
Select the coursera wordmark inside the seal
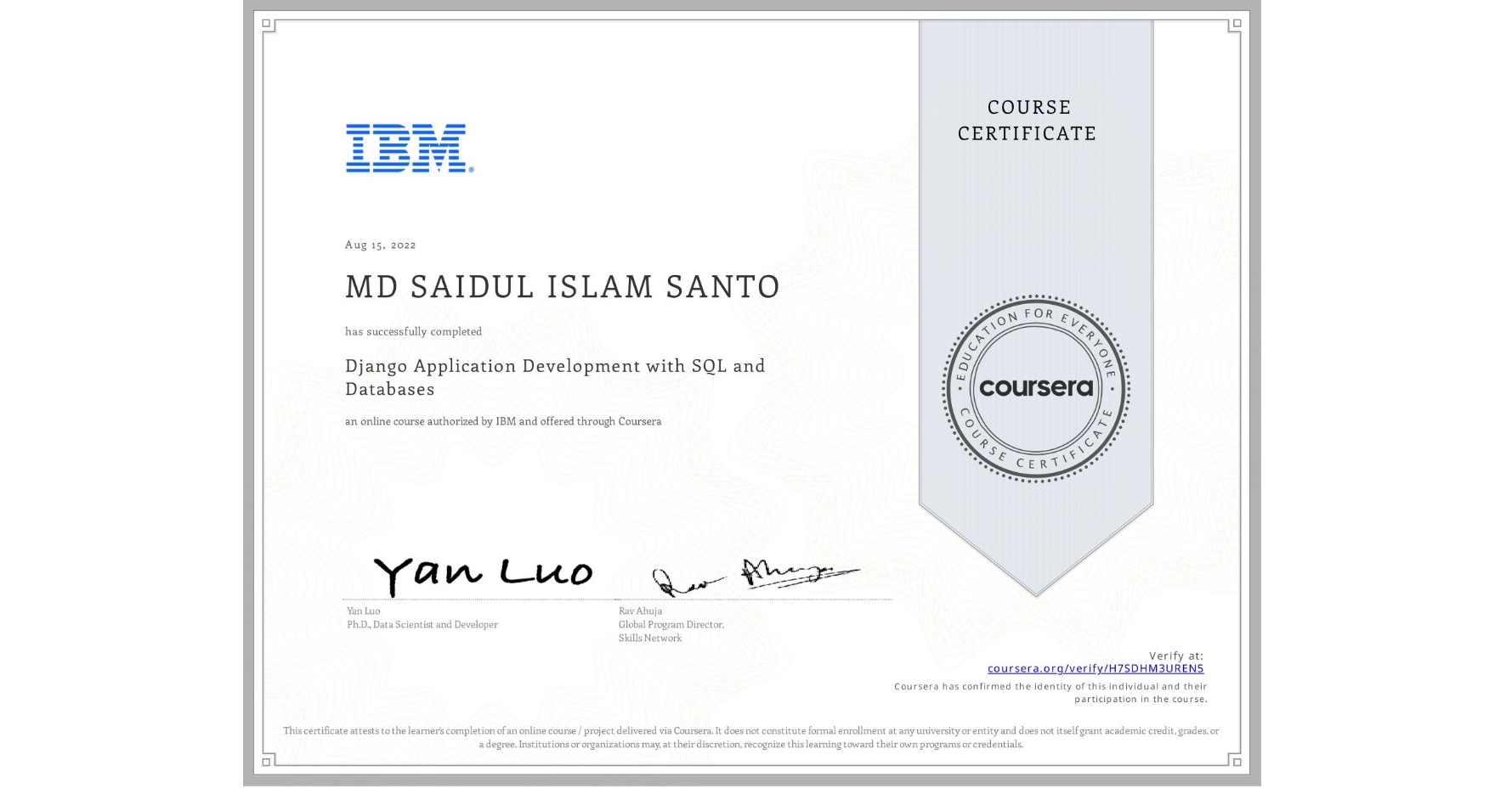1036,389
